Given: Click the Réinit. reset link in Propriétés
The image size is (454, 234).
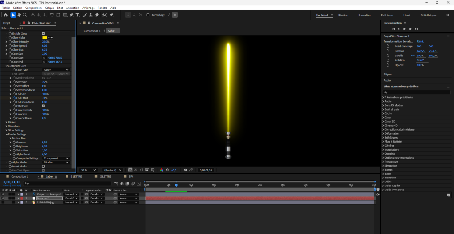Looking at the screenshot, I should pos(420,41).
